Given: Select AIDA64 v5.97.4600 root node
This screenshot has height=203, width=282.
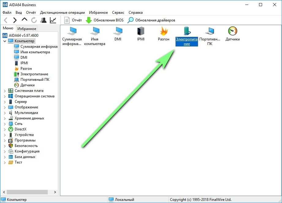Looking at the screenshot, I should (x=21, y=36).
